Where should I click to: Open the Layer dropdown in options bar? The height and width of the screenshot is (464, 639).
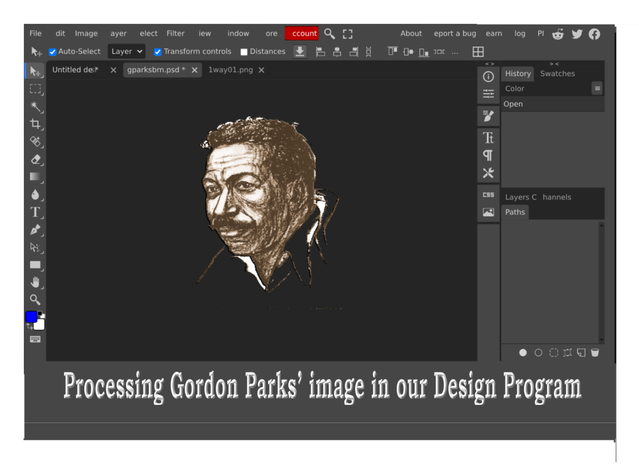point(126,51)
